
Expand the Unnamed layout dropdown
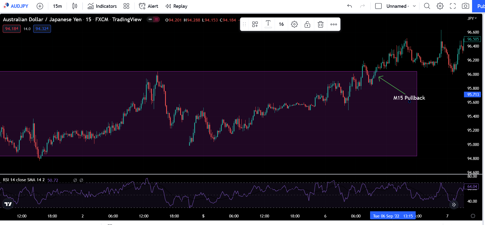[x=414, y=6]
